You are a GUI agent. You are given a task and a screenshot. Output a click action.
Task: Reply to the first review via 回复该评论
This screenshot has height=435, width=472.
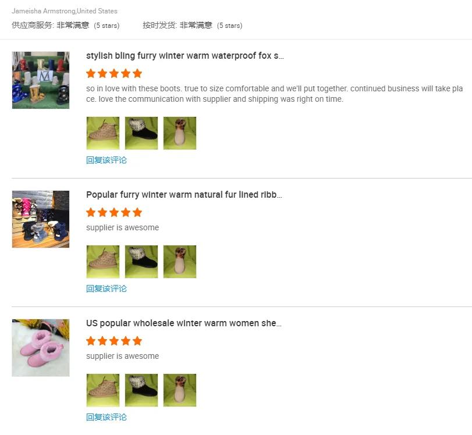click(107, 160)
